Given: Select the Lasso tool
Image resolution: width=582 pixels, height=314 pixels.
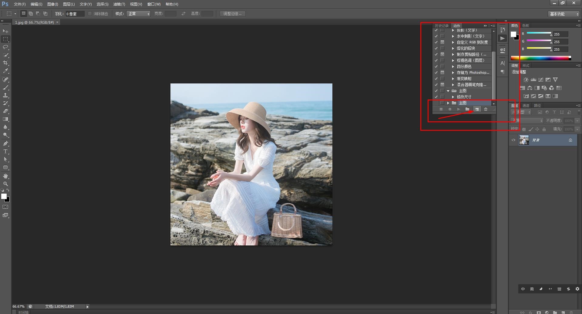Looking at the screenshot, I should tap(5, 47).
